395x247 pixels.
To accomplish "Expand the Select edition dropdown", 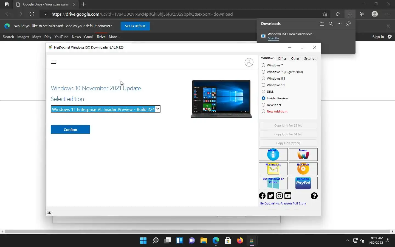I will pos(158,109).
